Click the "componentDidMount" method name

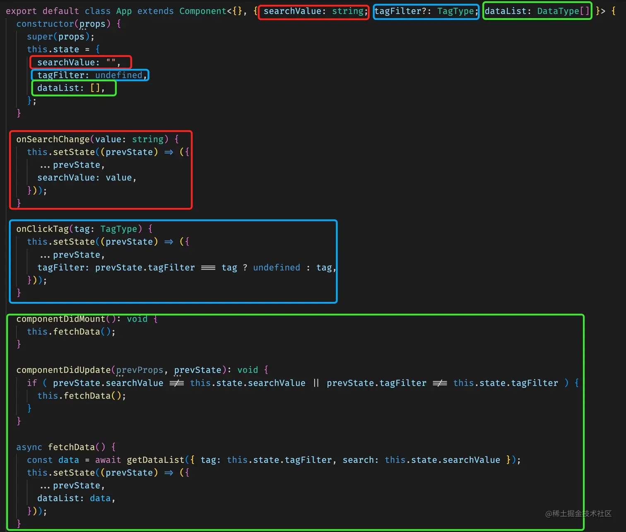(61, 319)
